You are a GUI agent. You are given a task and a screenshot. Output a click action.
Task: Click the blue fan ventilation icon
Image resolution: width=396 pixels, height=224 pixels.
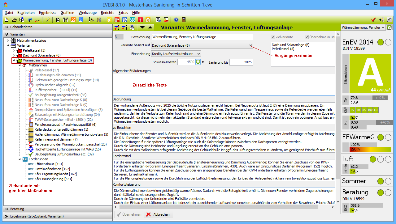pyautogui.click(x=125, y=20)
